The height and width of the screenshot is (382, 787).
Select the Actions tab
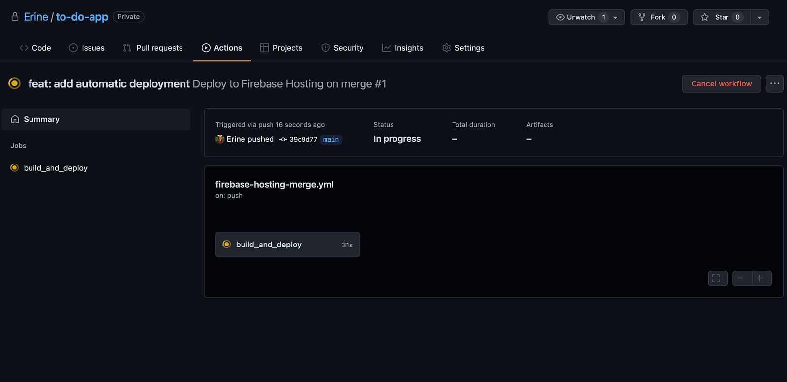222,48
